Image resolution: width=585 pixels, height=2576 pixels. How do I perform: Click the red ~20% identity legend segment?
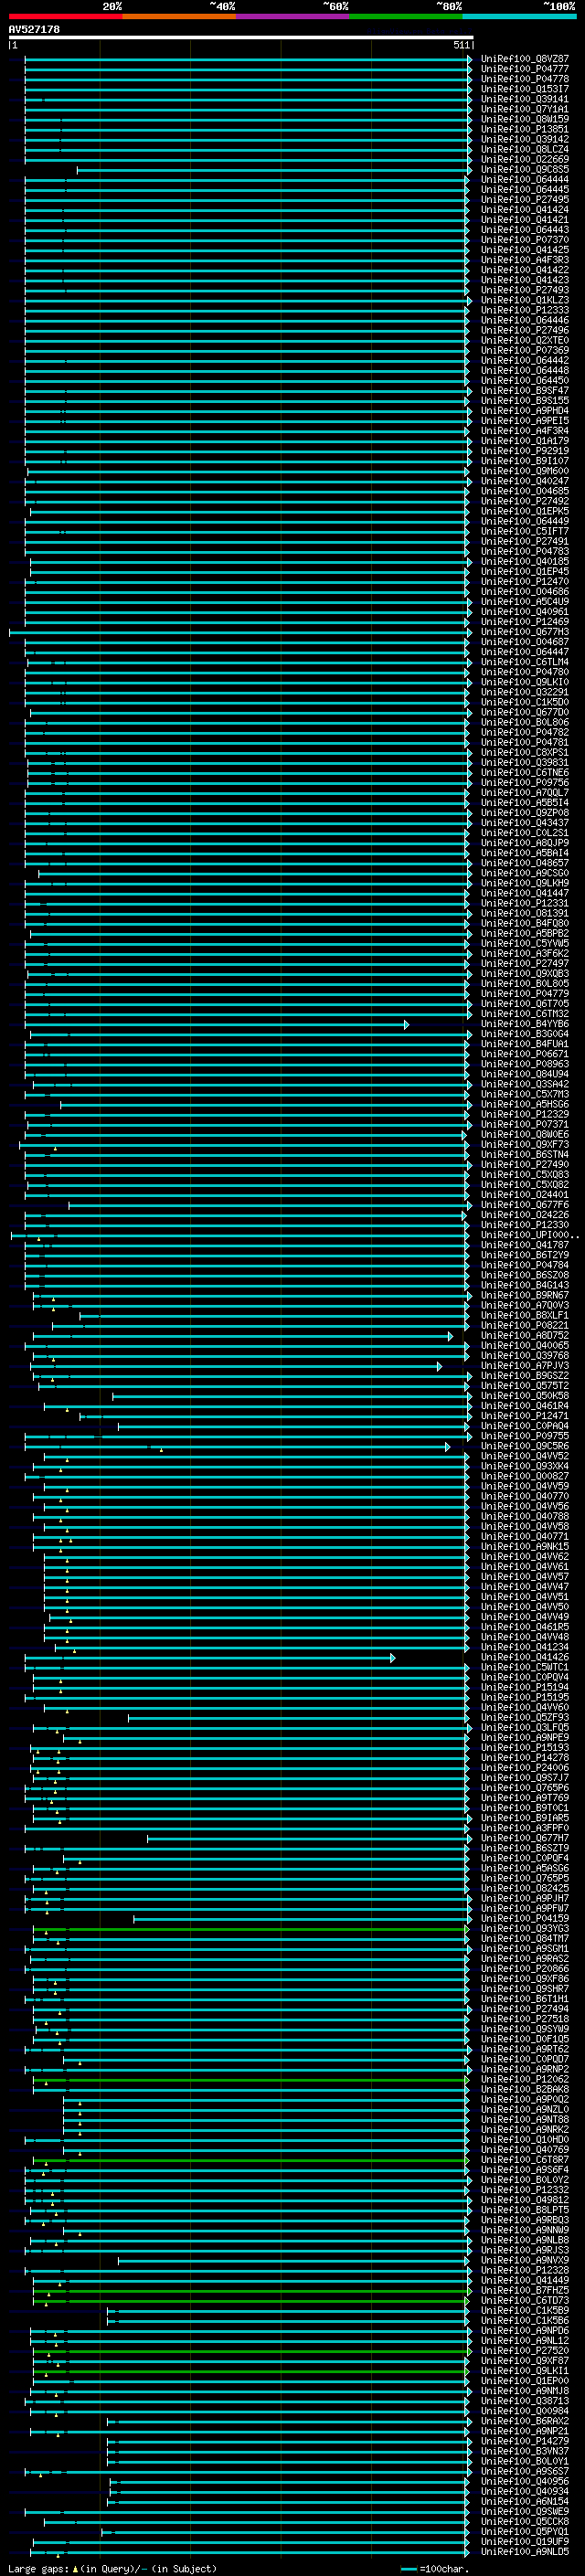pos(65,17)
